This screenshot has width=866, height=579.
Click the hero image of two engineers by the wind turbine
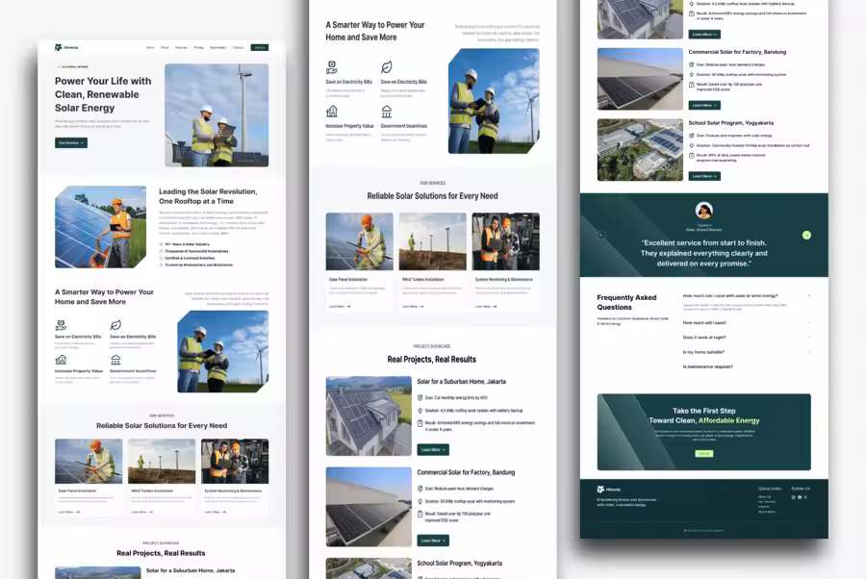click(216, 114)
